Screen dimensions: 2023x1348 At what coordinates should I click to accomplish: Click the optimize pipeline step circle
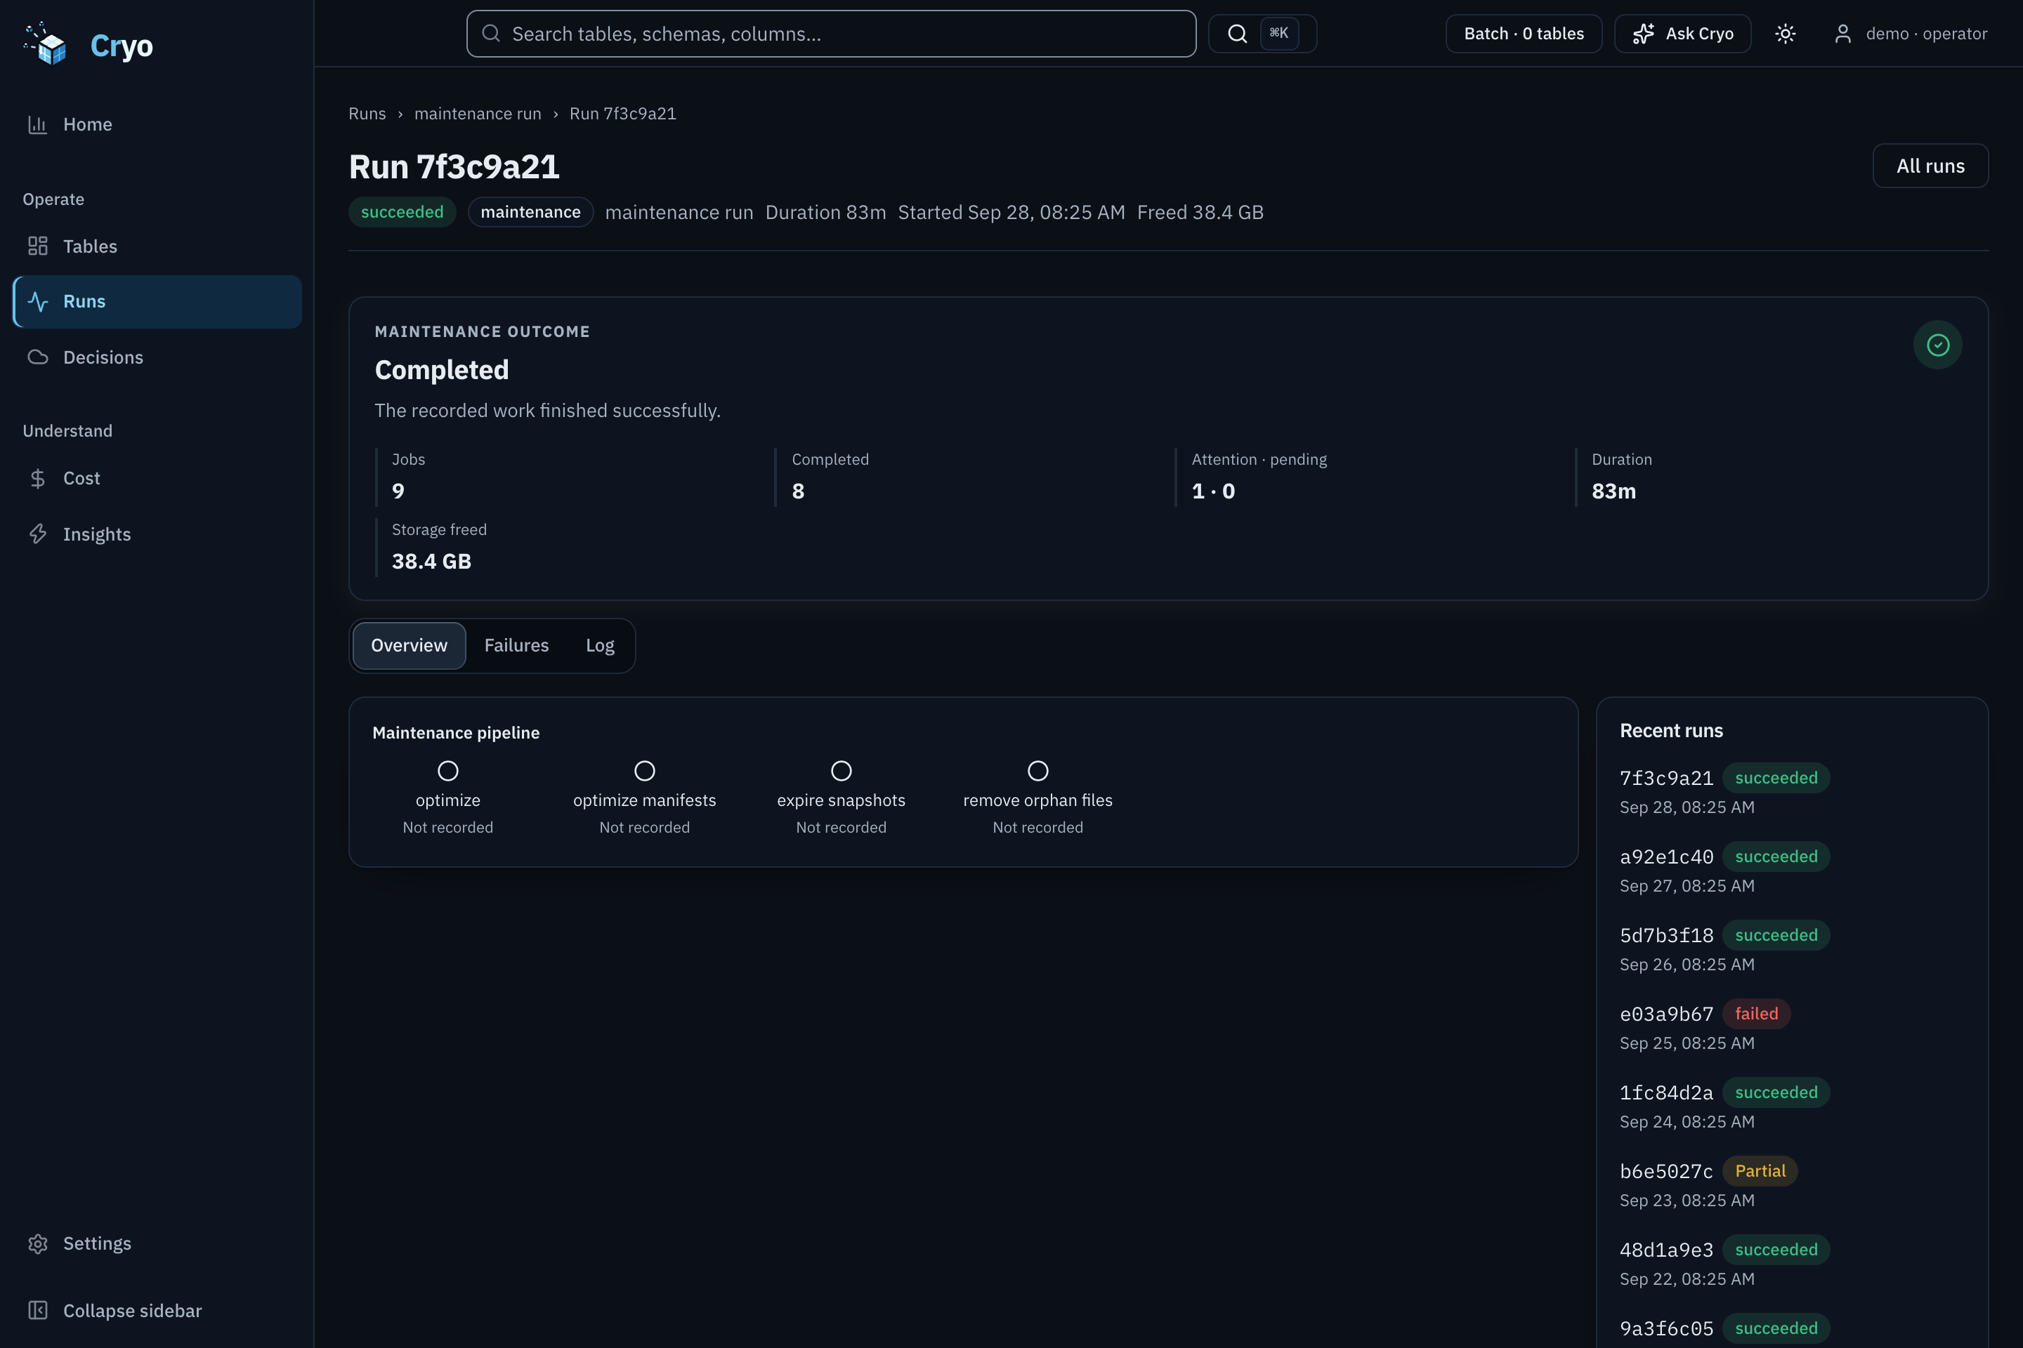point(448,771)
